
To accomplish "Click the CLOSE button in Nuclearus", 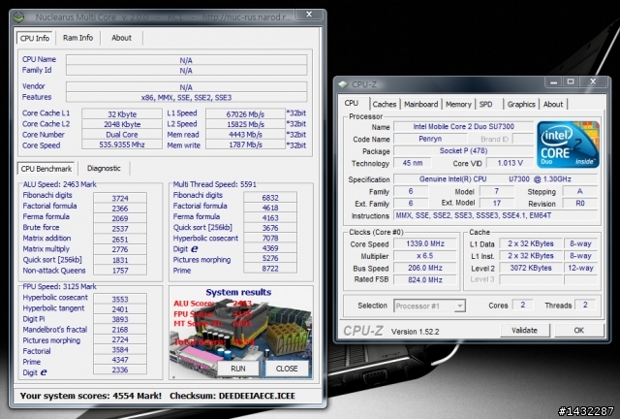I will pos(287,369).
